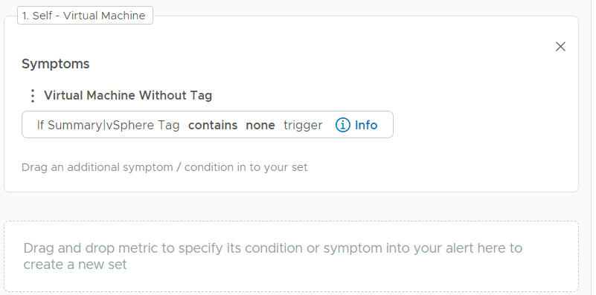The height and width of the screenshot is (295, 596).
Task: Click the "Drag and drop metric" text line
Action: point(273,248)
